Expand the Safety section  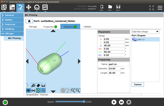coord(12,20)
